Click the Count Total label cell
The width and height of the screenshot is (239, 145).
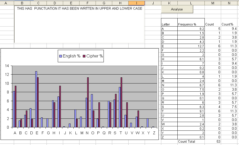click(191, 141)
